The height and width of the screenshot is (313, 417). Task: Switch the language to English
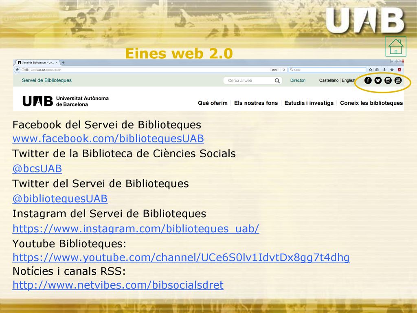[x=349, y=80]
